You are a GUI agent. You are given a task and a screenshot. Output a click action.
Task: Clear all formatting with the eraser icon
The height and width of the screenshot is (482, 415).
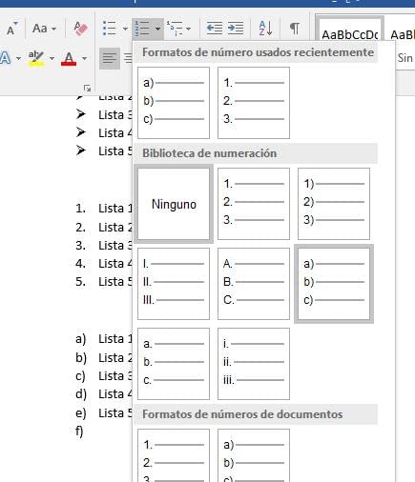(80, 29)
